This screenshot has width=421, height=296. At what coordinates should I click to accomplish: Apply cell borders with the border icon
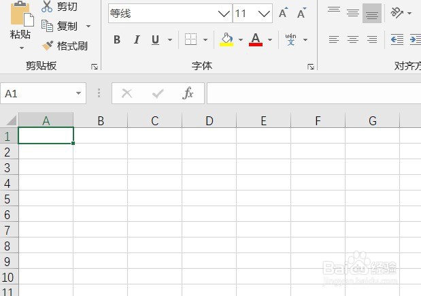pos(190,39)
